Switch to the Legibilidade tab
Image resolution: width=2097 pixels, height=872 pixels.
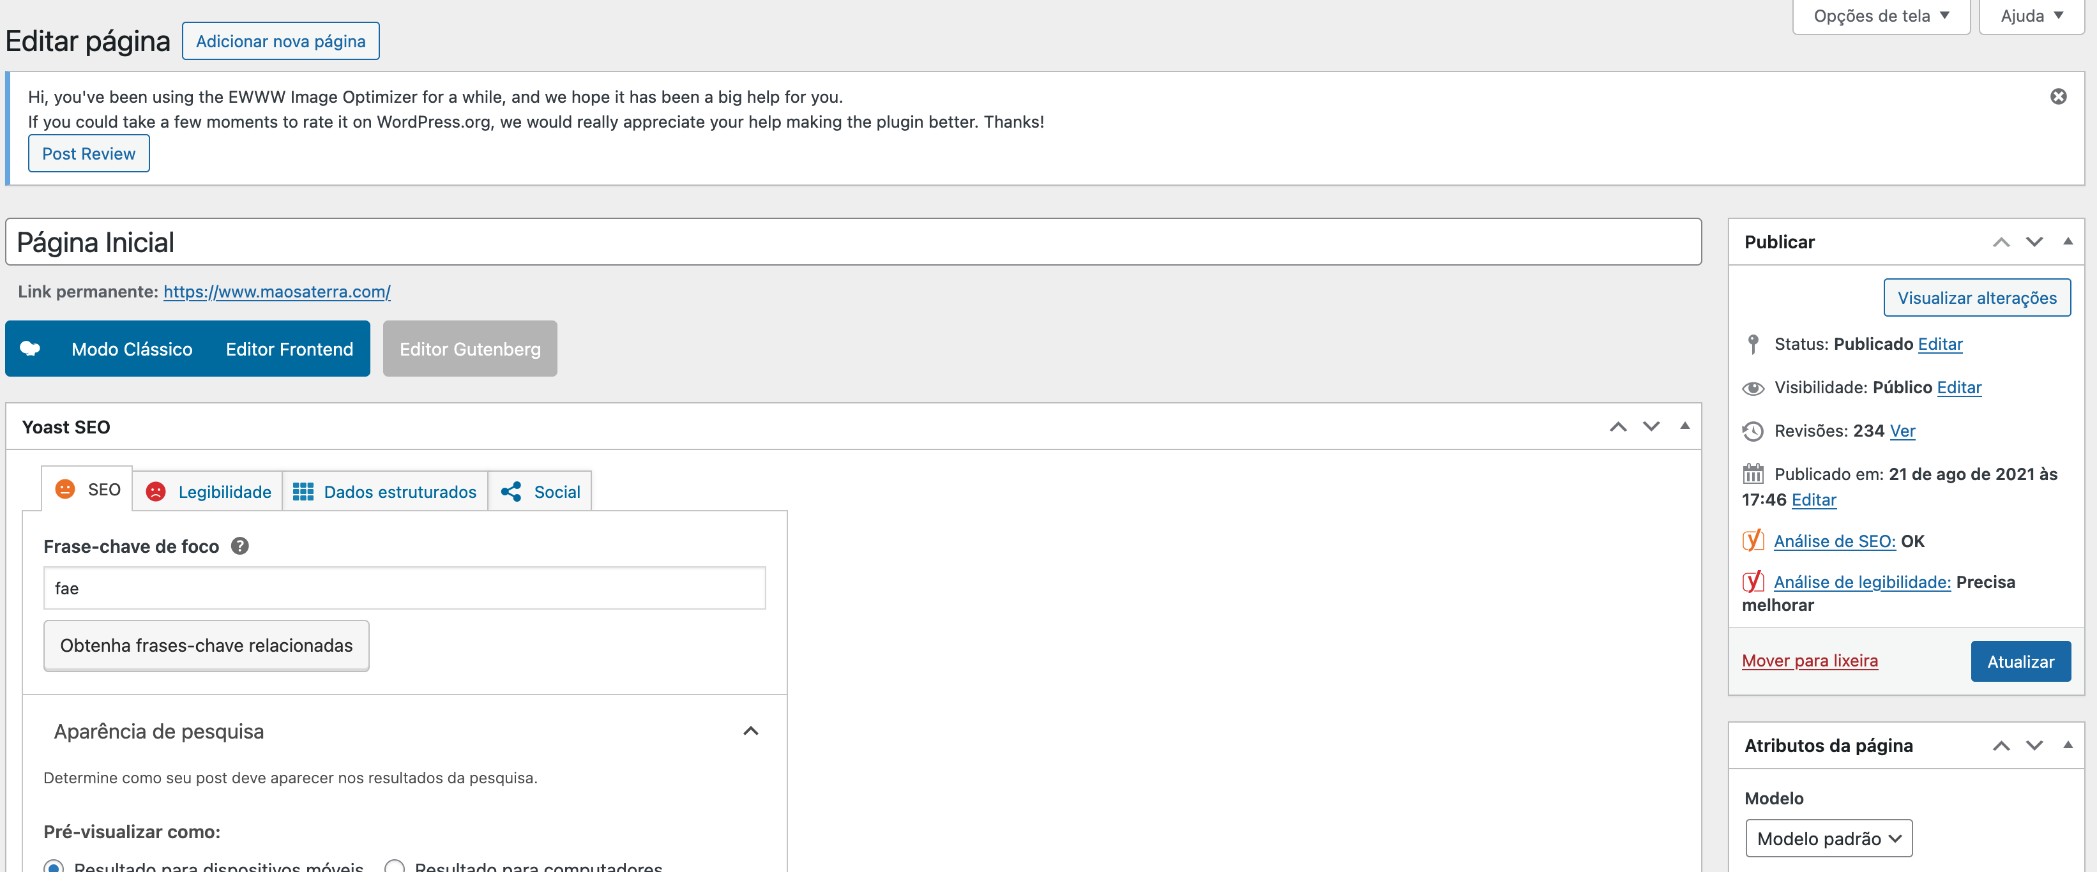pyautogui.click(x=208, y=492)
